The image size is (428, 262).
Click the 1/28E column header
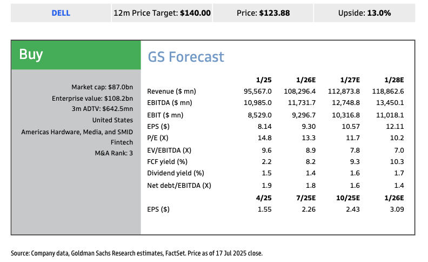[394, 80]
